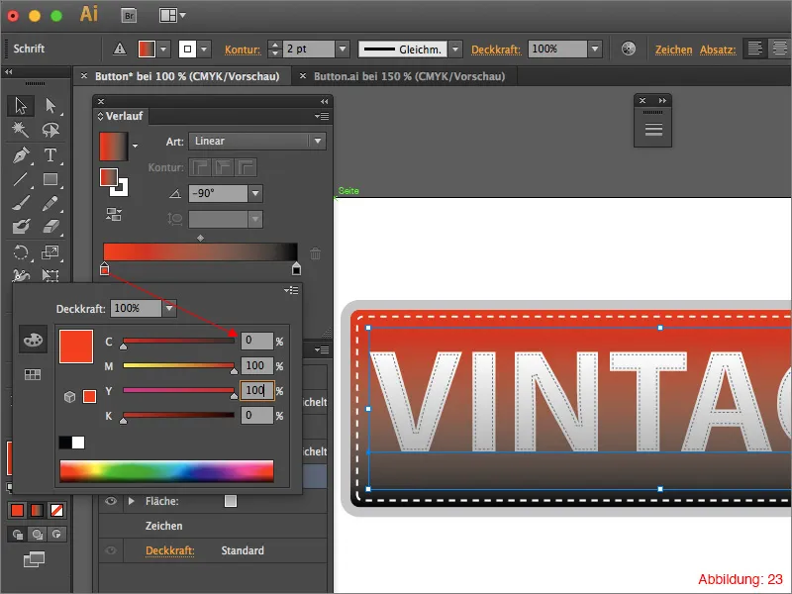Select Draw Inside mode
792x594 pixels.
click(56, 534)
